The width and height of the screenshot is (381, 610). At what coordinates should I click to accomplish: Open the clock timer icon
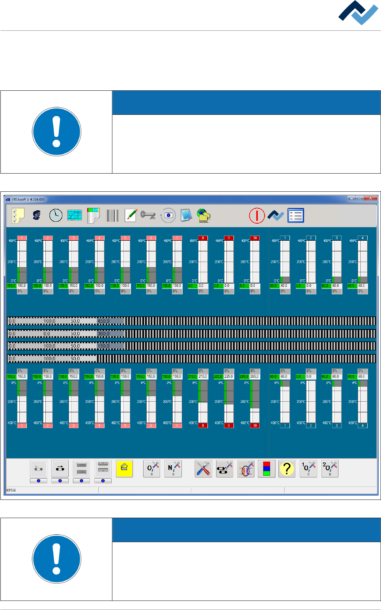coord(56,215)
